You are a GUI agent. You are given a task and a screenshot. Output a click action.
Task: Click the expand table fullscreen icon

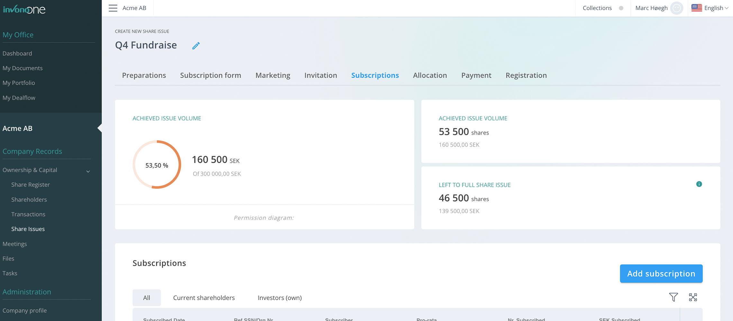coord(693,297)
